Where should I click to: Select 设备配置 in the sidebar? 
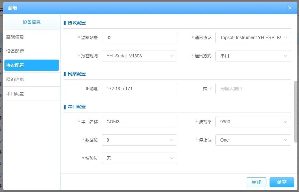pyautogui.click(x=32, y=51)
